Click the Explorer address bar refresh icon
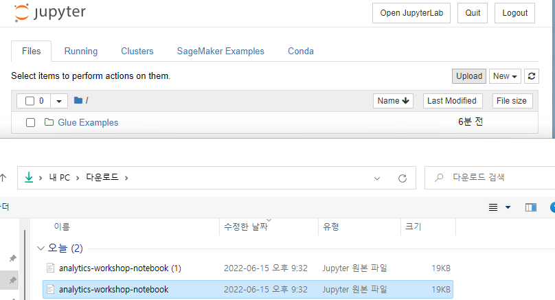Screen dimensions: 555x300 [403, 178]
